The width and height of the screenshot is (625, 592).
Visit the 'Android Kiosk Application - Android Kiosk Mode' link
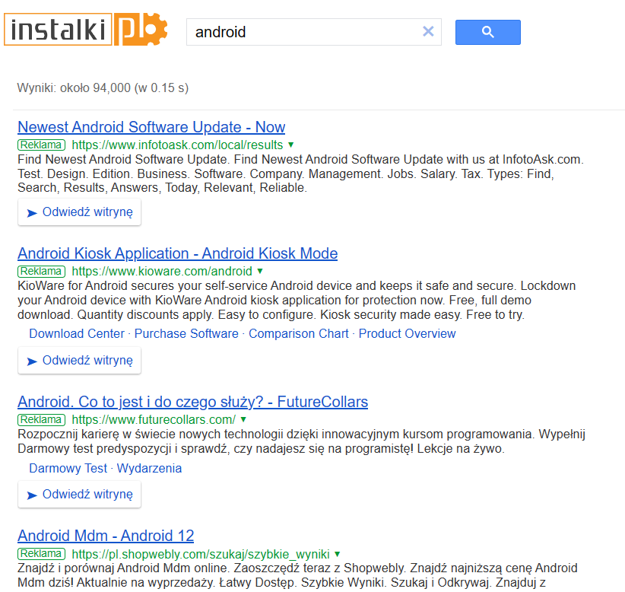pyautogui.click(x=177, y=253)
